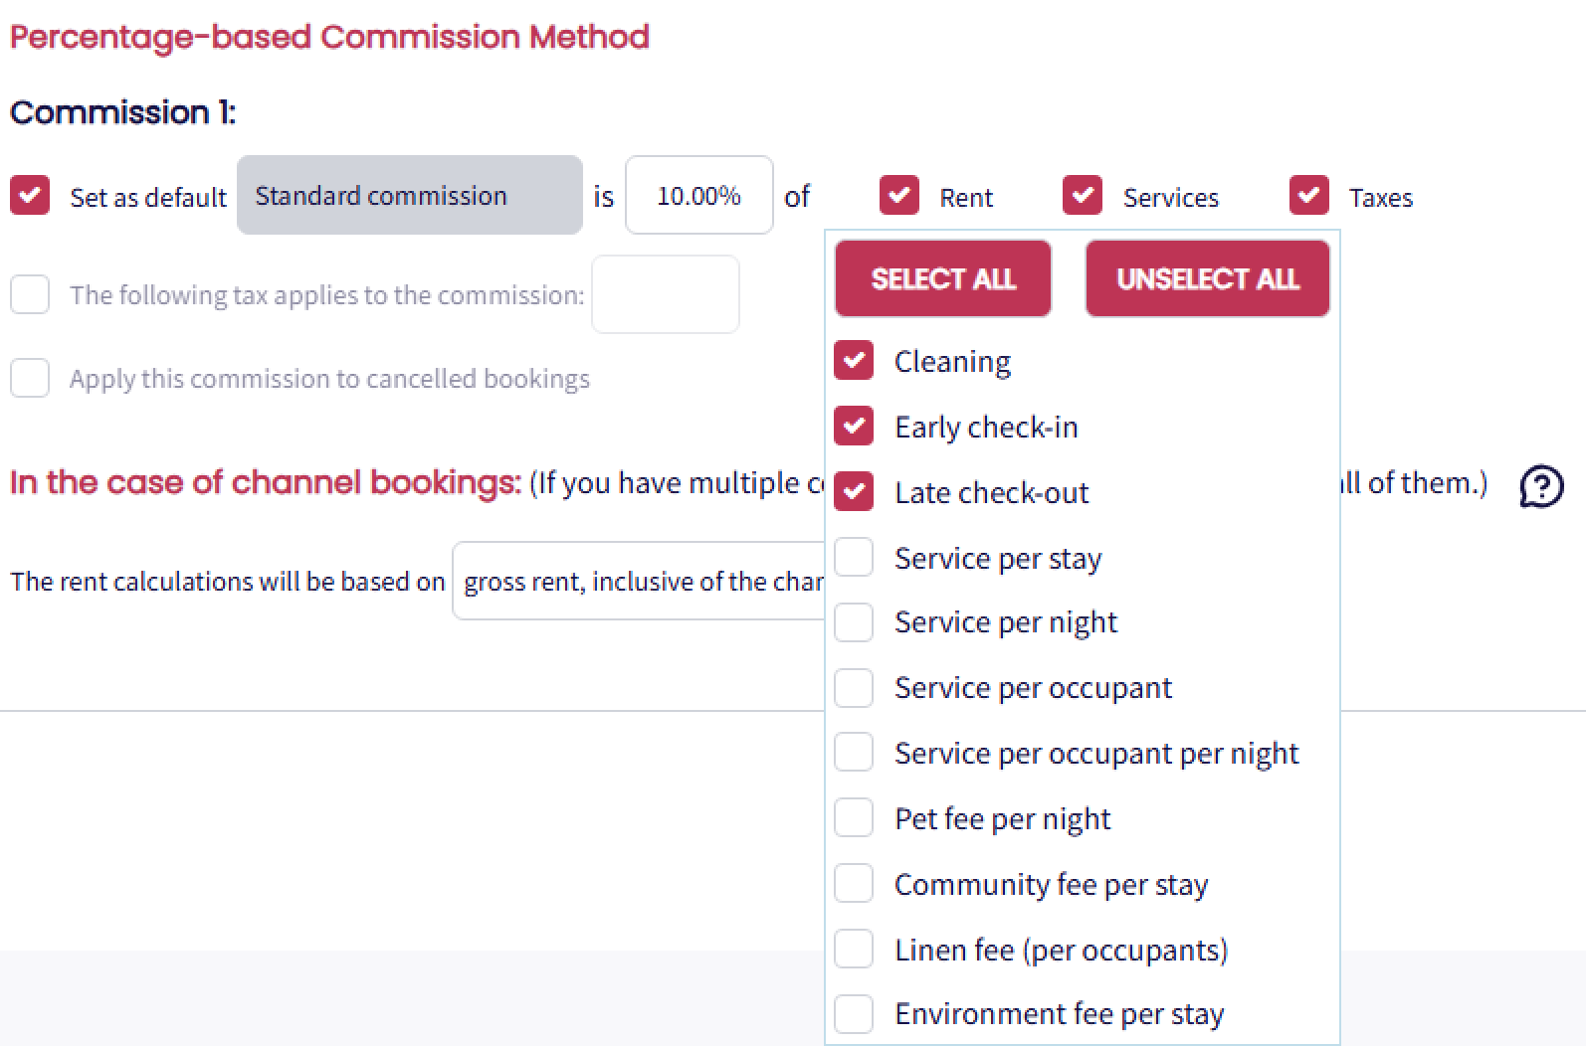Select Linen fee (per occupants)
This screenshot has height=1046, width=1586.
854,950
